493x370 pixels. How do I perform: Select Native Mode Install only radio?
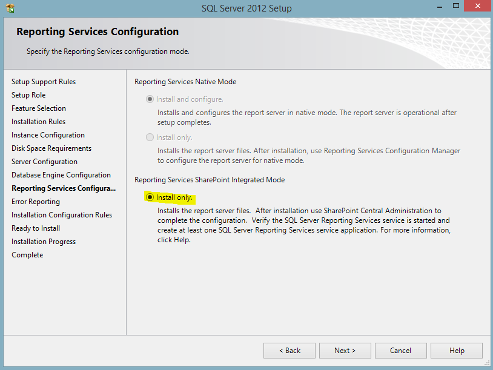[150, 137]
